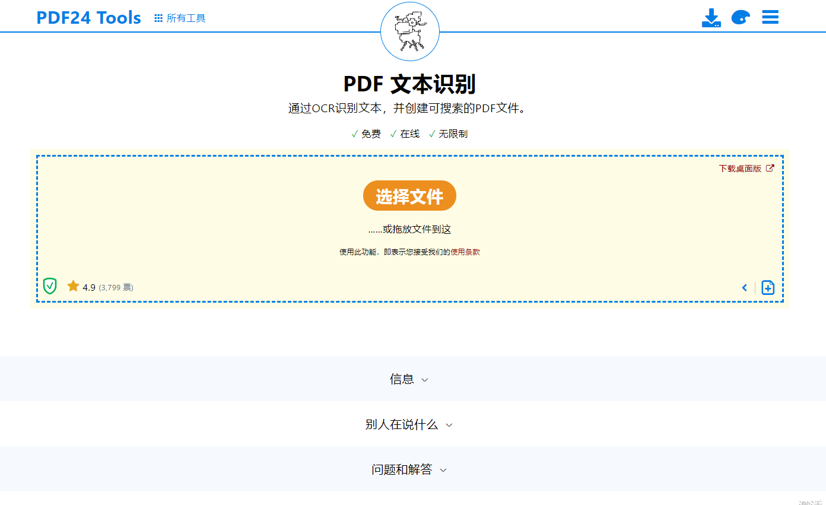Open the 下载桌面版 link
Screen dimensions: 826x505
[746, 169]
